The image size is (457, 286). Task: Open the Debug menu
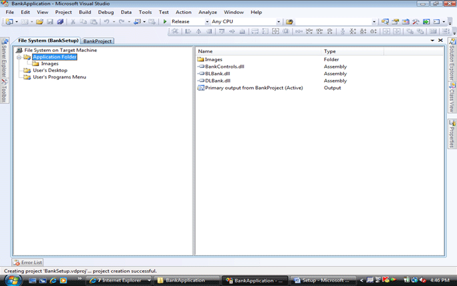tap(106, 12)
